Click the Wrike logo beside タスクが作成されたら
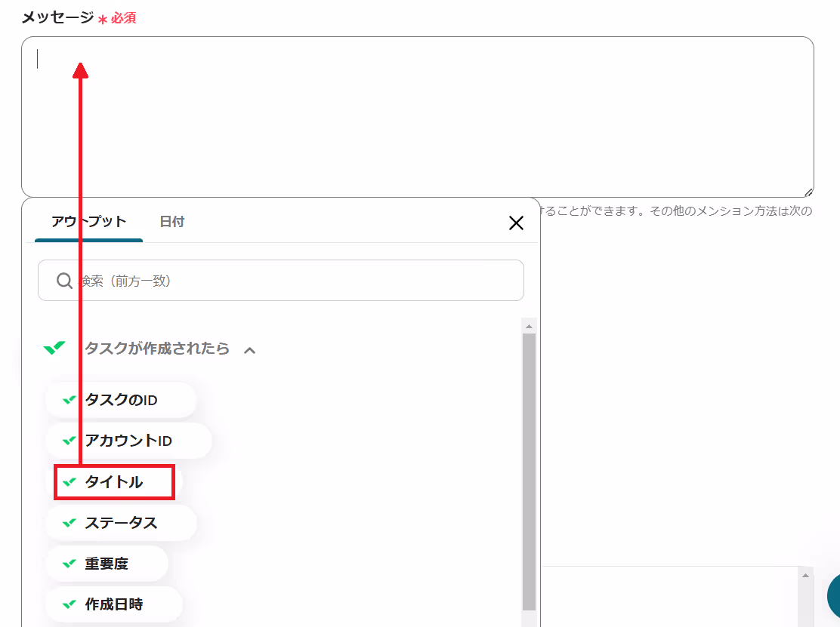The width and height of the screenshot is (840, 627). [54, 348]
